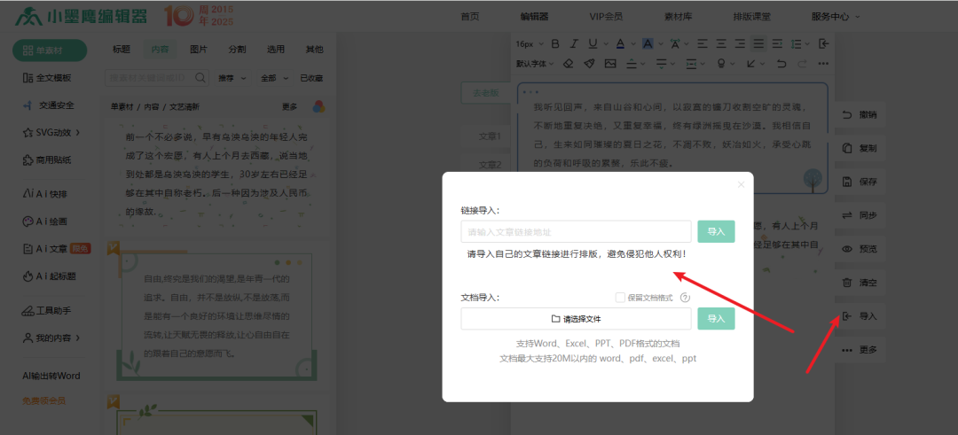Apply highlighted background color A icon
Image resolution: width=958 pixels, height=435 pixels.
tap(648, 44)
